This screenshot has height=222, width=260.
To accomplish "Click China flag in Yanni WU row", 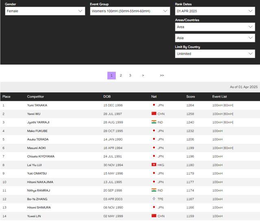I will 154,113.
